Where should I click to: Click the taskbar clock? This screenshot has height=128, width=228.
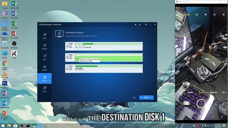(x=217, y=126)
